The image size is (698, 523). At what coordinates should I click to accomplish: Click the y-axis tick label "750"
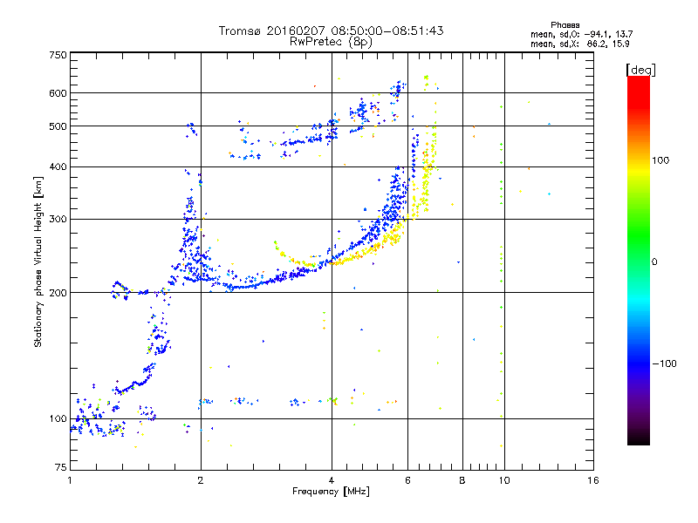click(58, 55)
